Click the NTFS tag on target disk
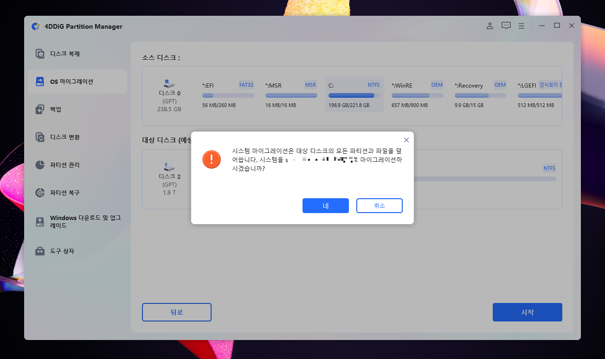Viewport: 605px width, 359px height. [549, 168]
